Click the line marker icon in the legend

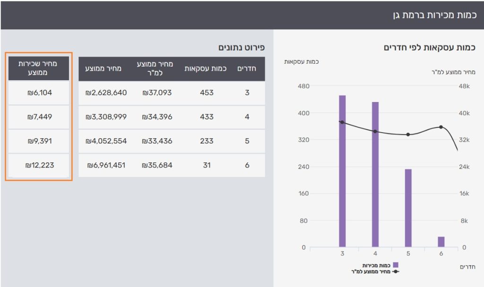tap(396, 271)
